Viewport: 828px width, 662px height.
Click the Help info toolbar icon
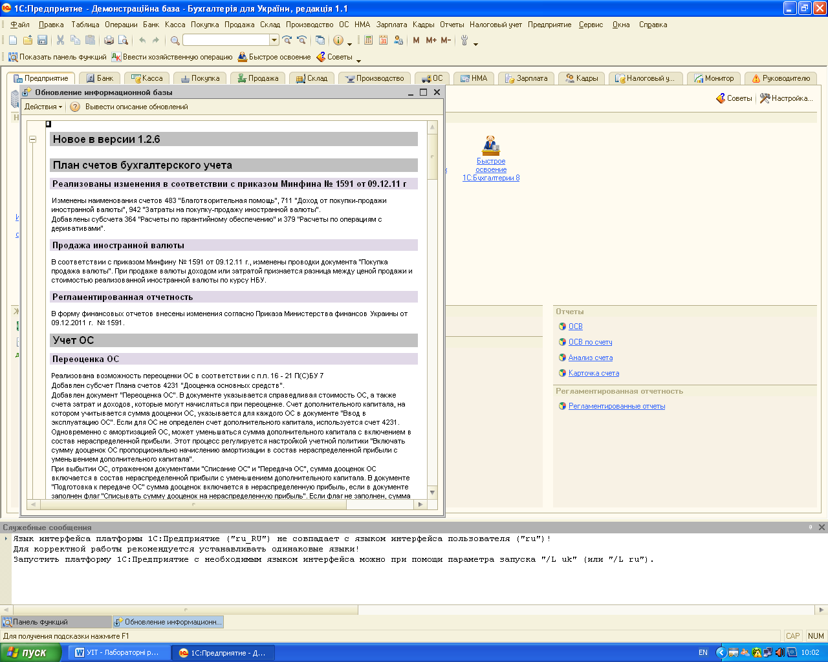tap(338, 40)
